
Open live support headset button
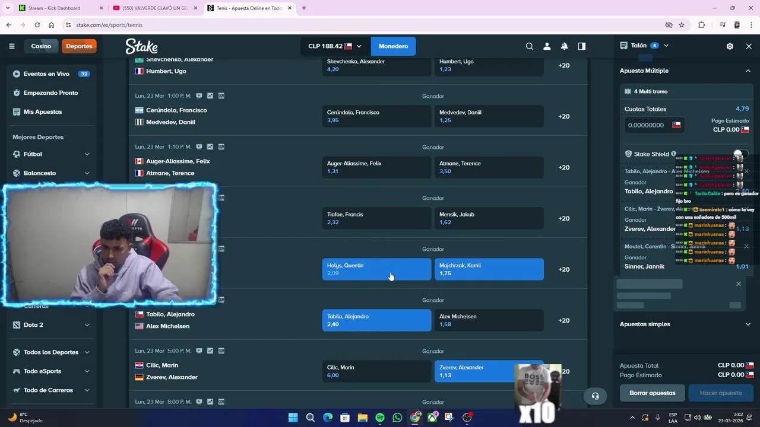[x=595, y=396]
